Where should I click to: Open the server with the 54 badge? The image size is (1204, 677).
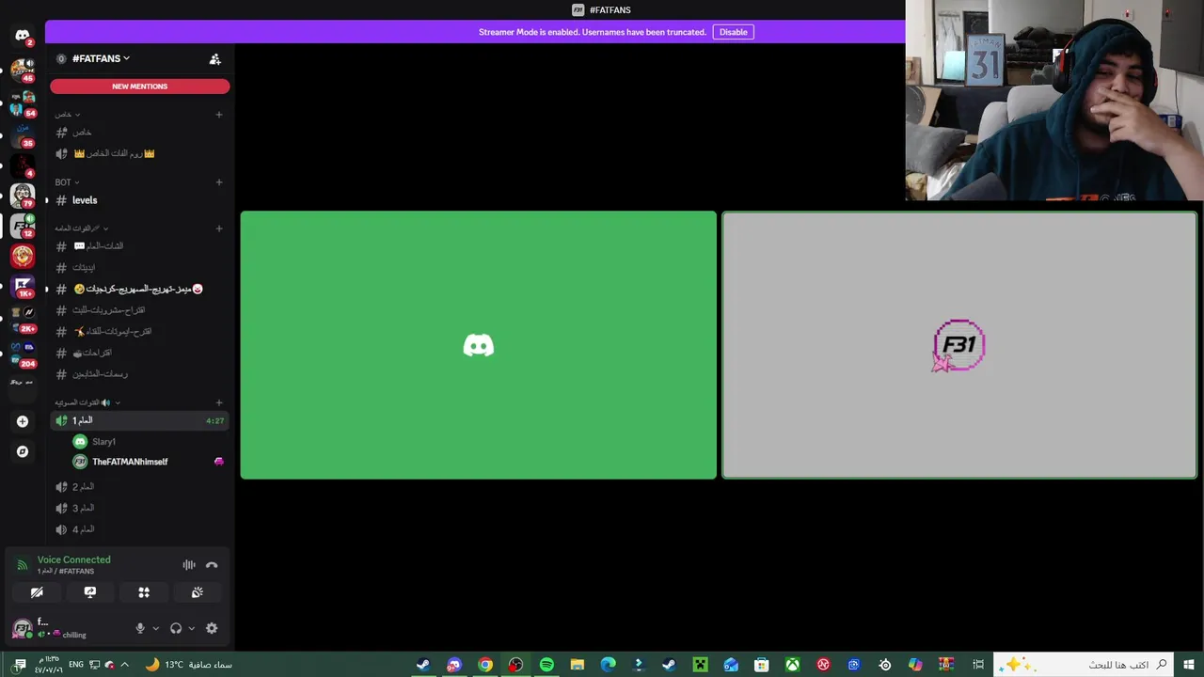(22, 102)
